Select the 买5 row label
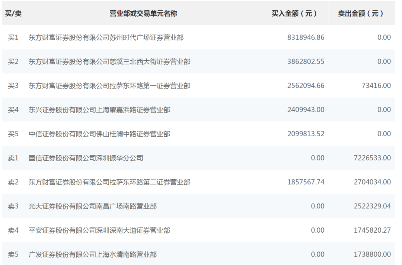402x265 pixels. tap(13, 134)
